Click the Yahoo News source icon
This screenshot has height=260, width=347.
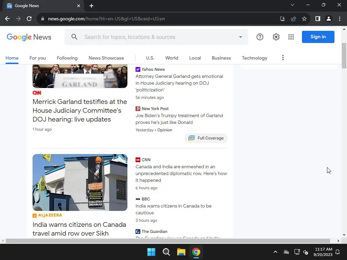click(x=138, y=69)
